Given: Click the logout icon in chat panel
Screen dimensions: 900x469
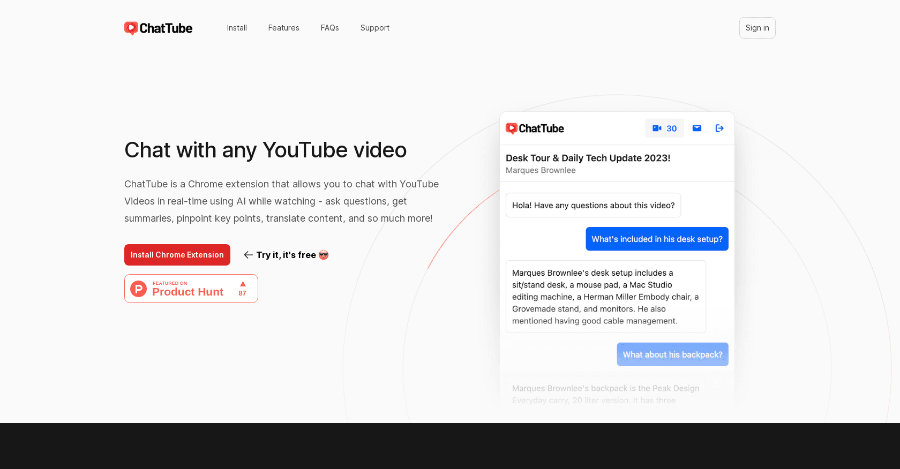Looking at the screenshot, I should pyautogui.click(x=719, y=128).
